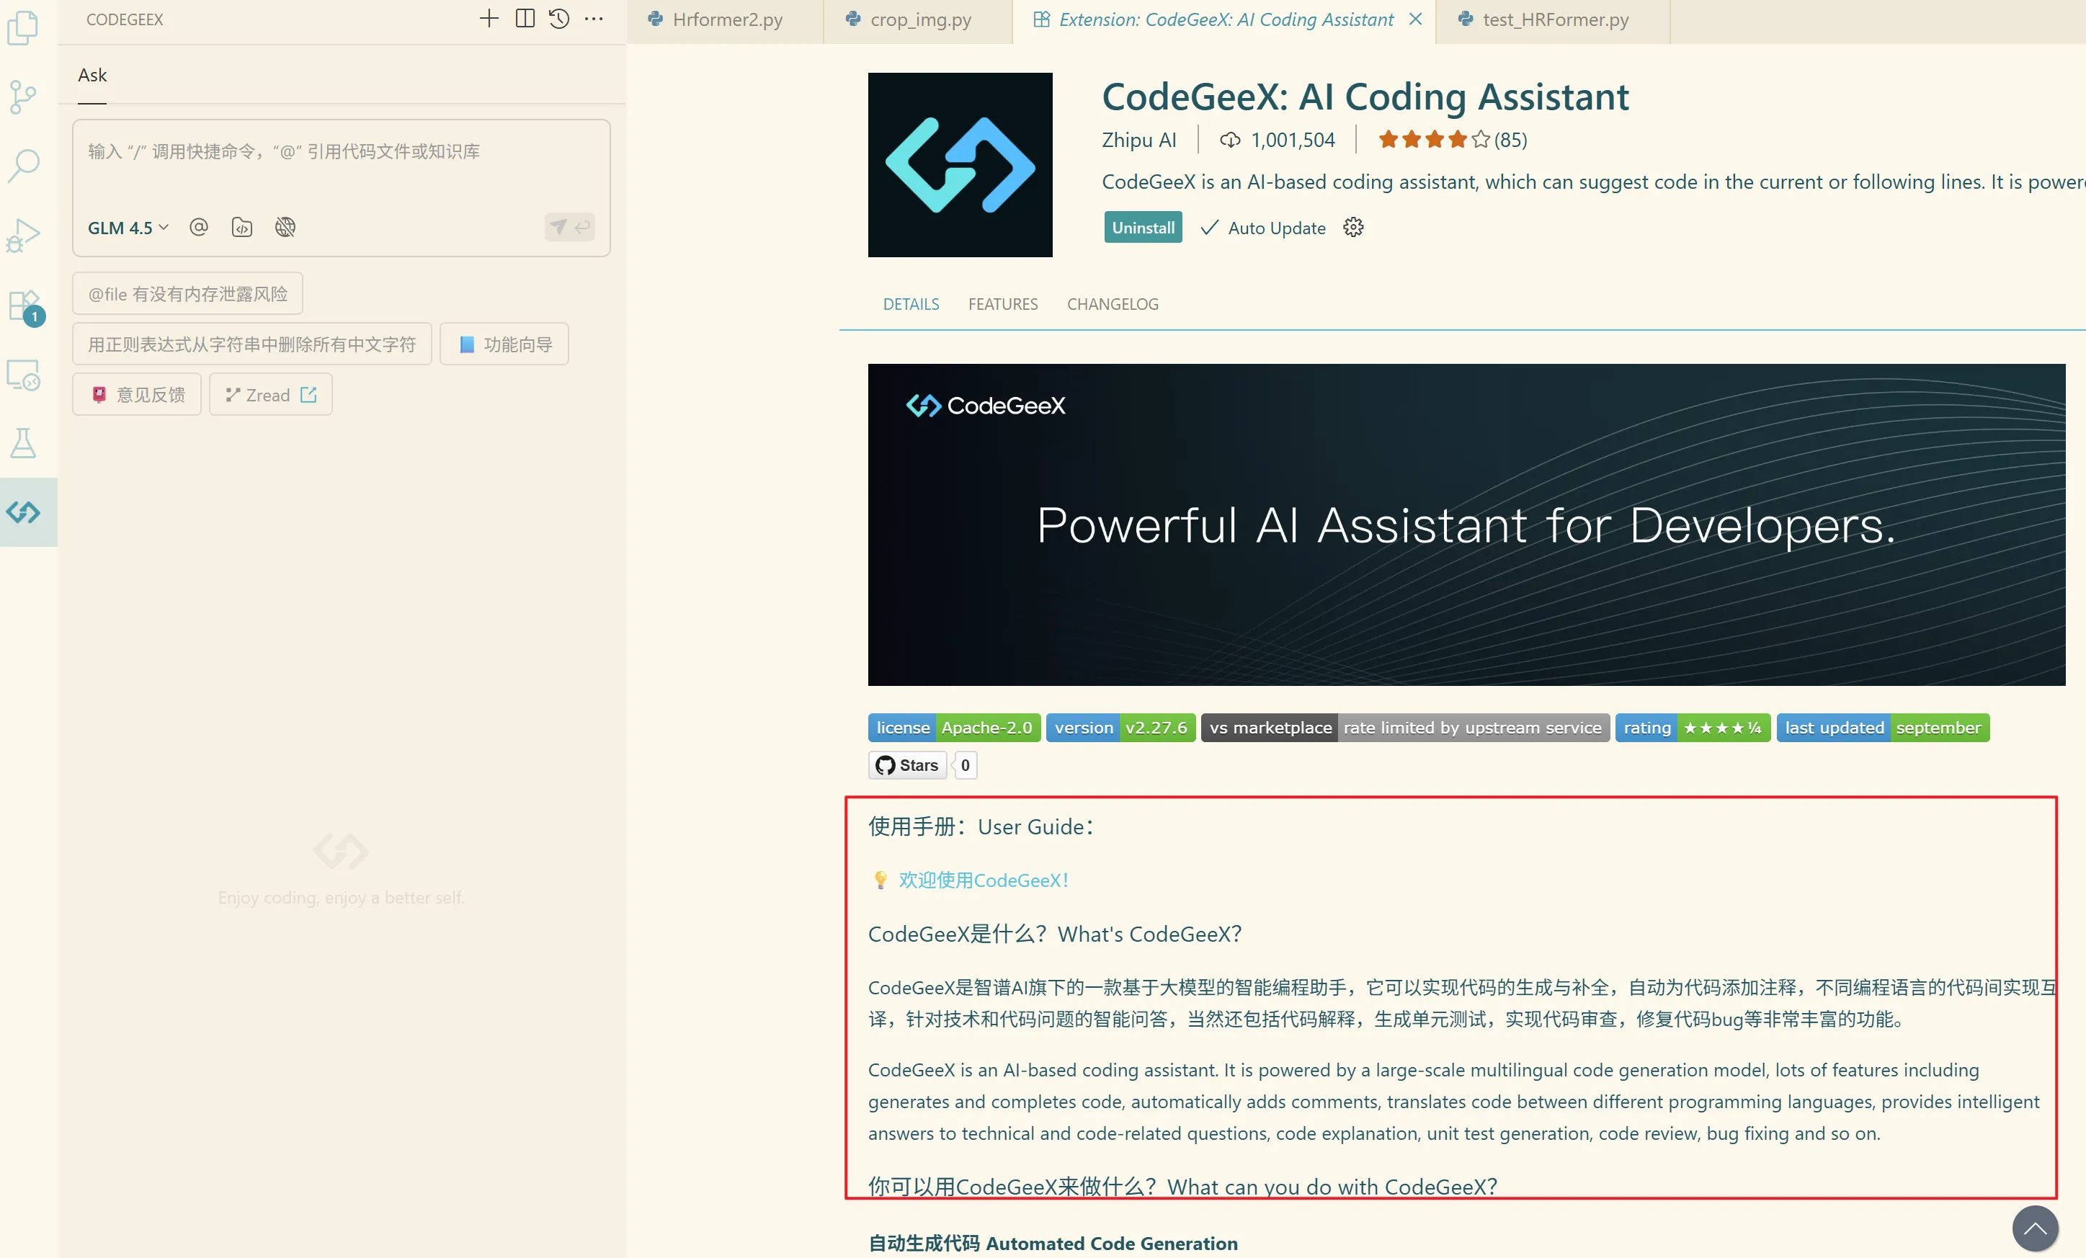Open the 欢迎使用CodeGeeX! link
This screenshot has width=2086, height=1258.
point(984,880)
